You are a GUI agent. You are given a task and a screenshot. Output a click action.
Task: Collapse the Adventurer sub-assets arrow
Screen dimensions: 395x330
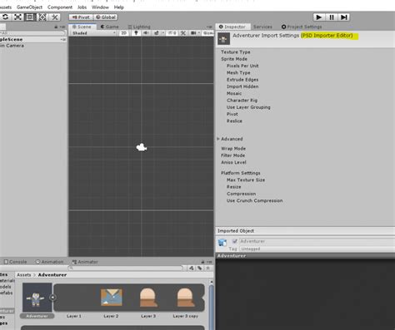tap(52, 298)
